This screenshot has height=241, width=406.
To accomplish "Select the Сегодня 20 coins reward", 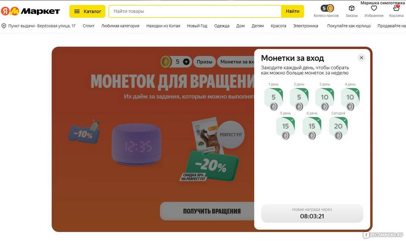I will (338, 128).
